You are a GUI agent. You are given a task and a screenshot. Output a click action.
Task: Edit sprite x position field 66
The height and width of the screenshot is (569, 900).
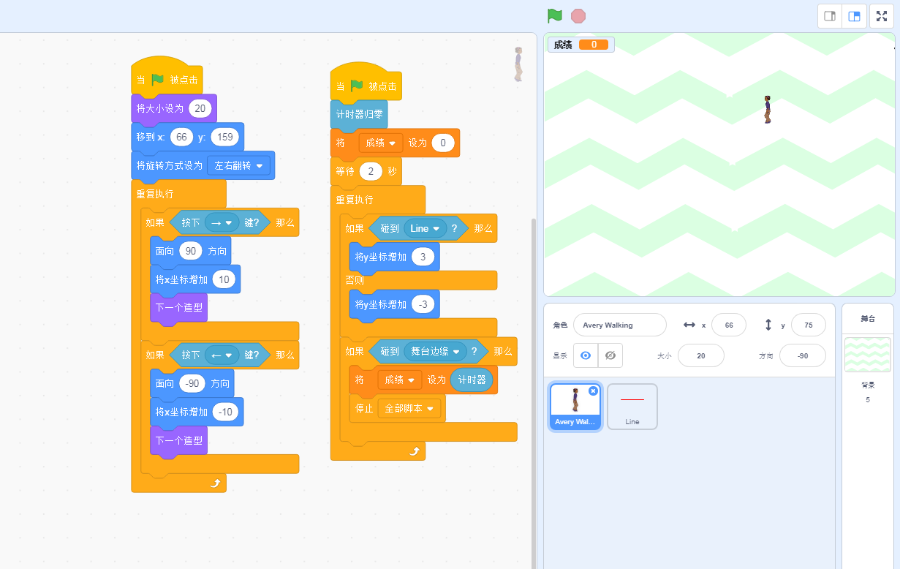(x=728, y=325)
